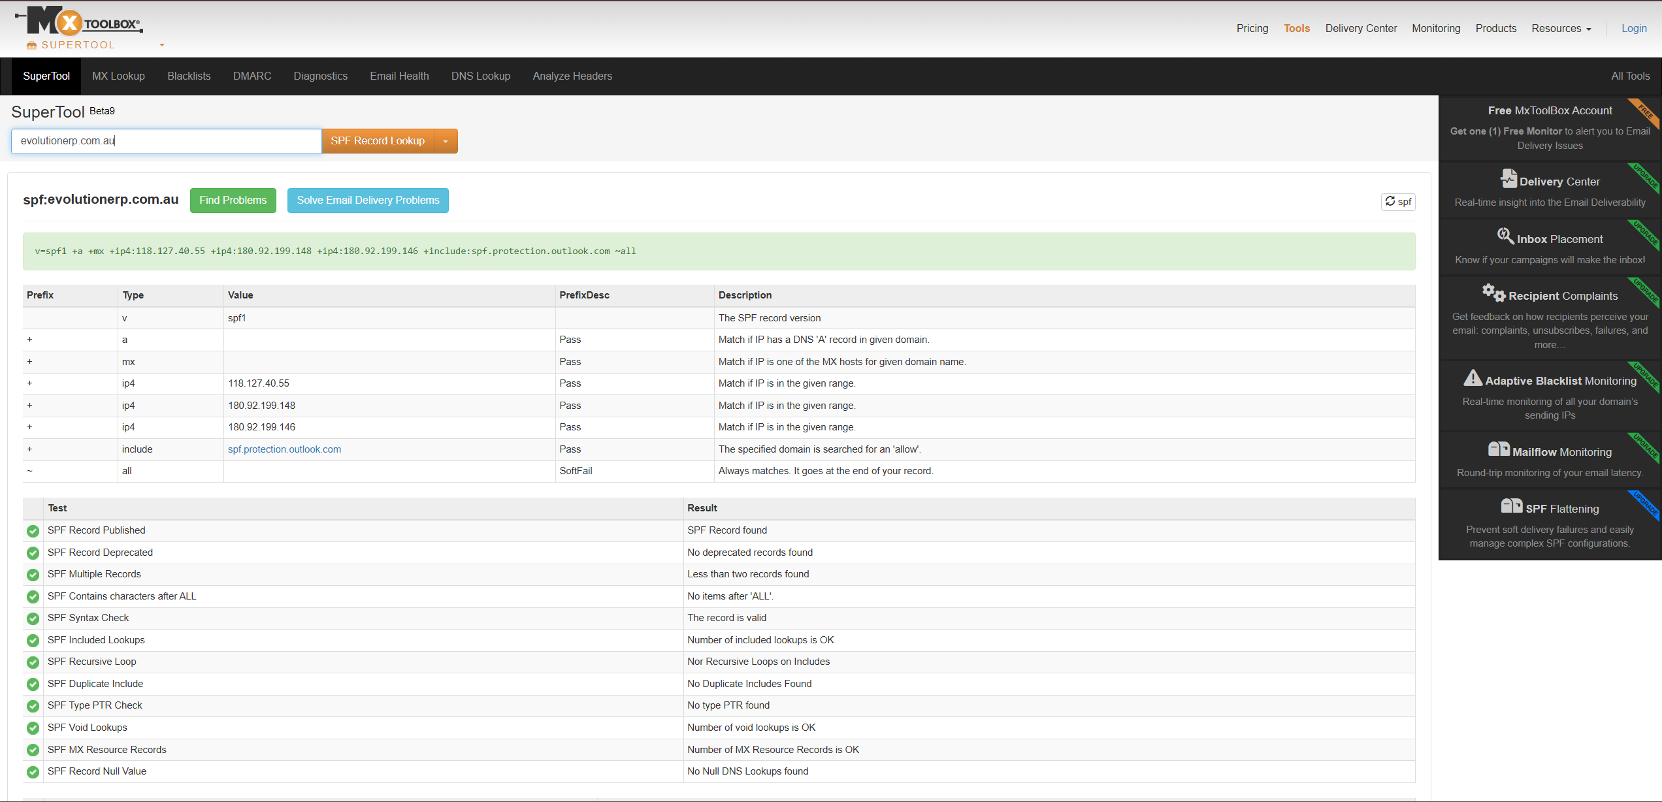Viewport: 1662px width, 802px height.
Task: Click the SUPERTOOL label under logo
Action: coord(78,45)
